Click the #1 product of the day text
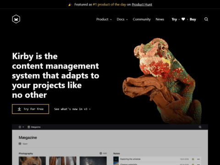Screen dimensions: 220x165 [110, 5]
